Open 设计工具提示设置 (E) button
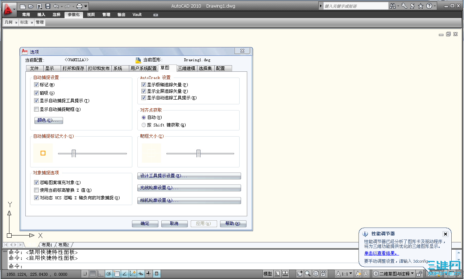Screen dimensions: 464x279 pyautogui.click(x=189, y=176)
